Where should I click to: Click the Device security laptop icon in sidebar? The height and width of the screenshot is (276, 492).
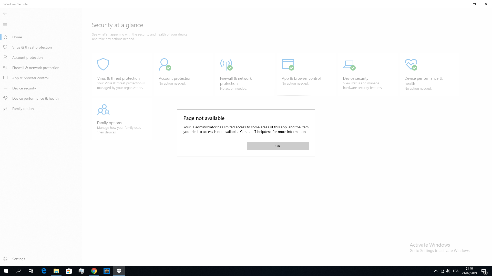tap(5, 88)
